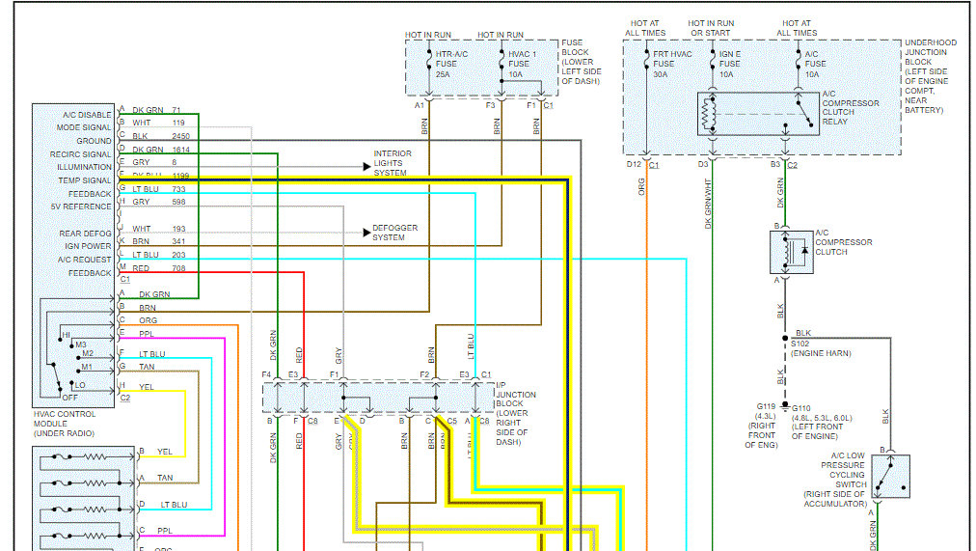Click the "G119 (4.3L)" ground label
Viewport: 976px width, 551px height.
[x=766, y=411]
